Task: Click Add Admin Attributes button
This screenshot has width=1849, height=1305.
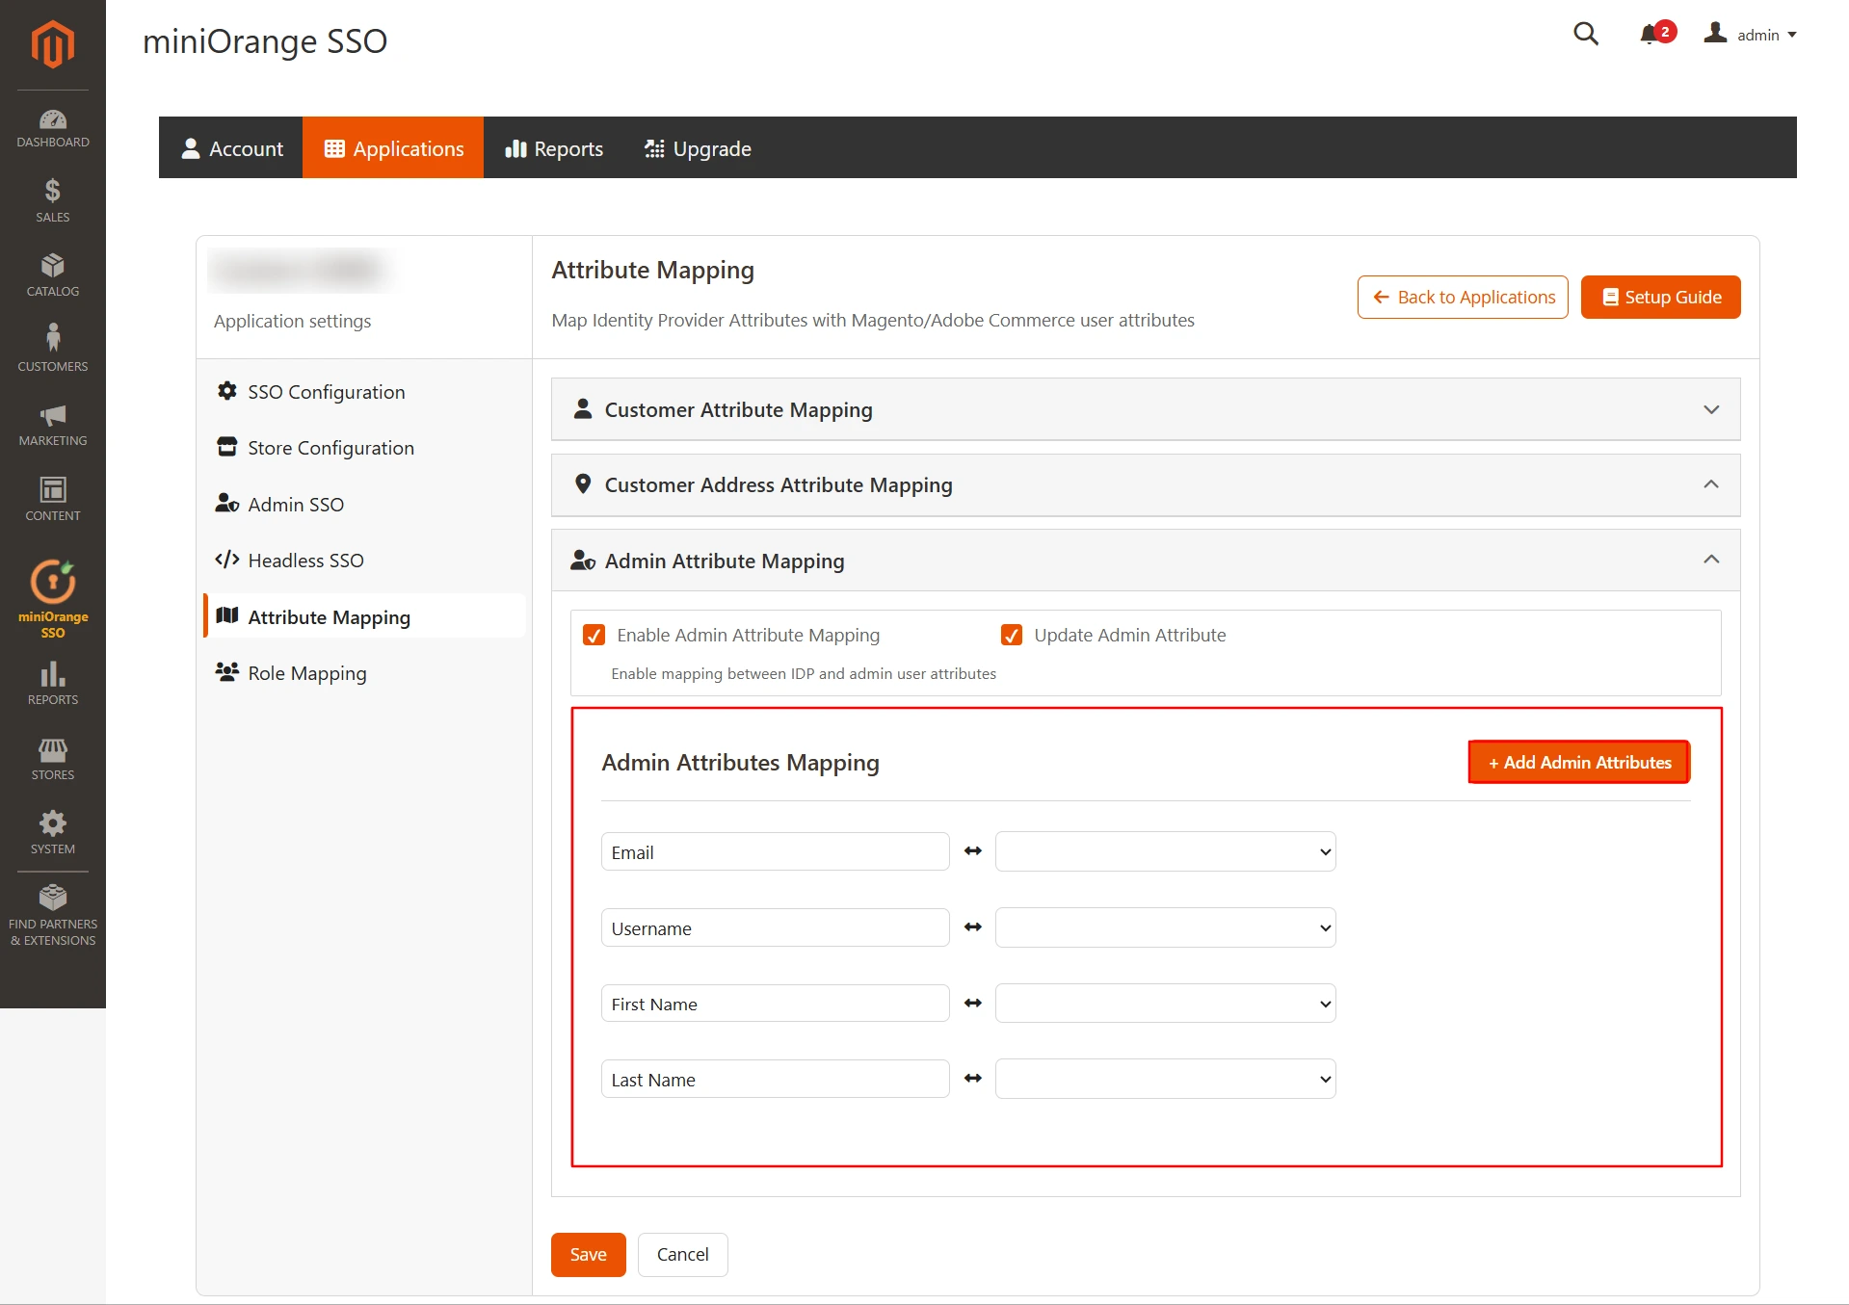Action: [x=1579, y=762]
